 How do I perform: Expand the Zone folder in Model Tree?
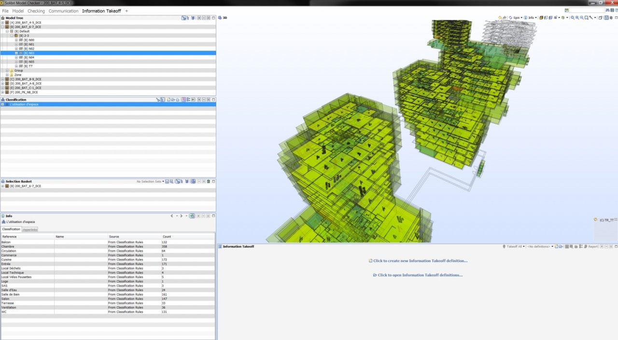7,75
